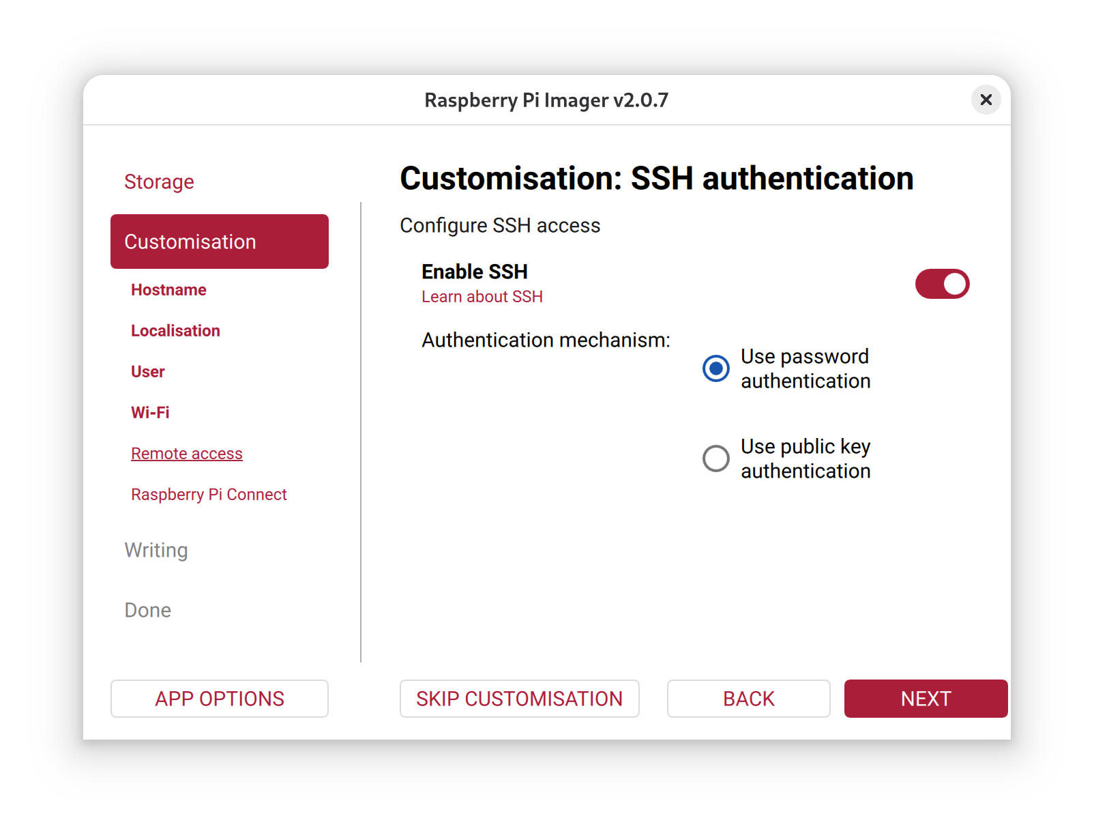
Task: Open the Hostname customisation page
Action: [x=168, y=290]
